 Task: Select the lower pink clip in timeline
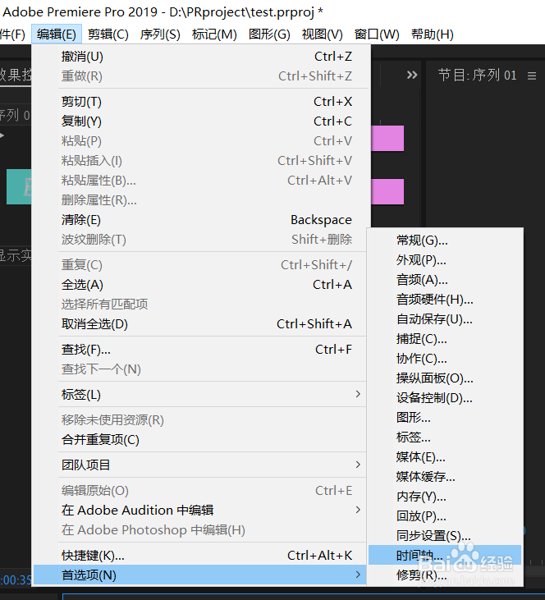pos(387,191)
